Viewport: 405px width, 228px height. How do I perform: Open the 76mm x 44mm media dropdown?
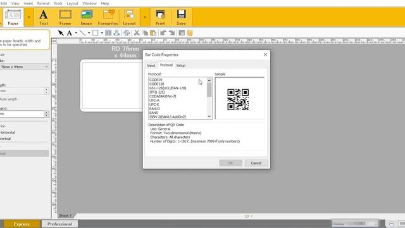24,66
